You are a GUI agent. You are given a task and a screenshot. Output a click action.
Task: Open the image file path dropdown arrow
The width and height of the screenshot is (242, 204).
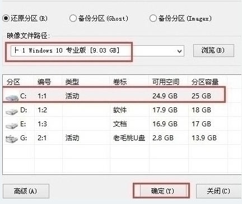(179, 51)
